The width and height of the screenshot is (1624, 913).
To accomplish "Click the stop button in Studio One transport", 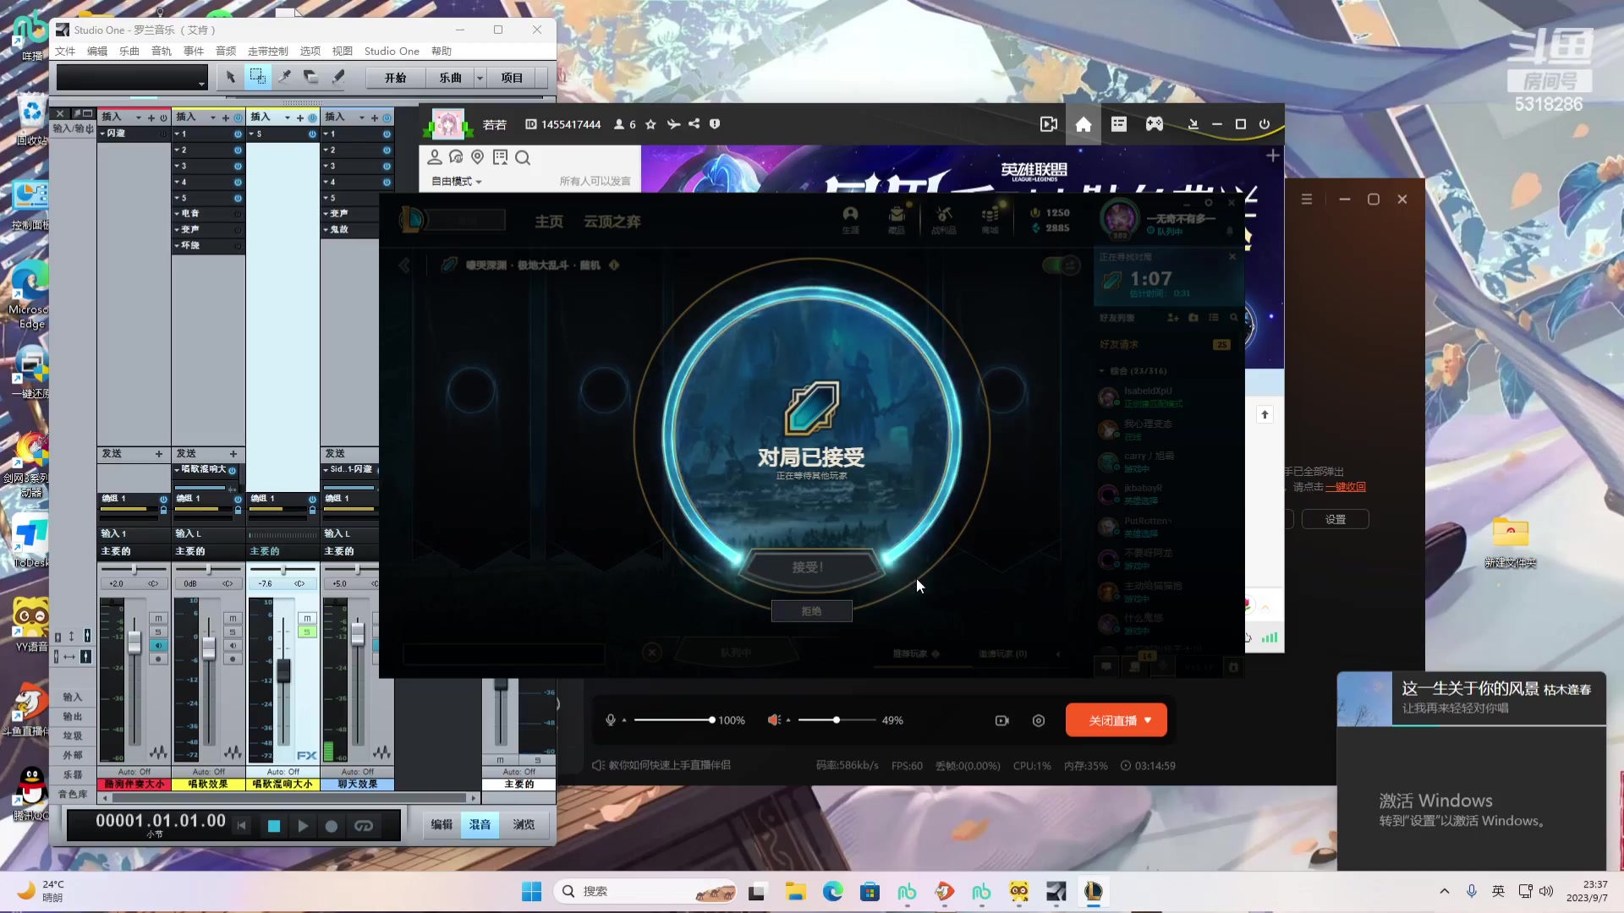I will click(273, 826).
